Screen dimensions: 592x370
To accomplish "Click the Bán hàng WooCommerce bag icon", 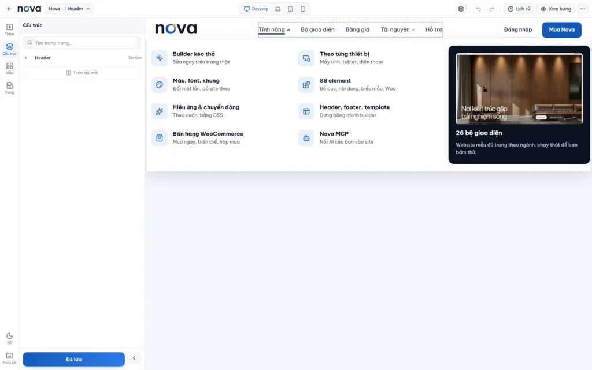I will [x=160, y=138].
